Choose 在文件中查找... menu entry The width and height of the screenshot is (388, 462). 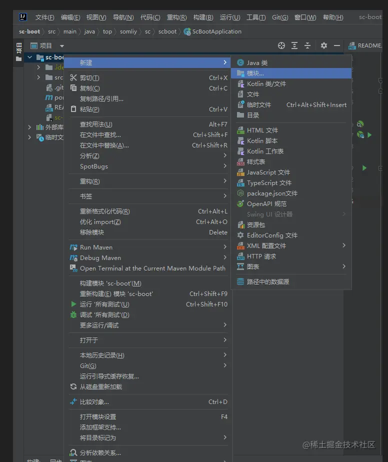(x=148, y=134)
